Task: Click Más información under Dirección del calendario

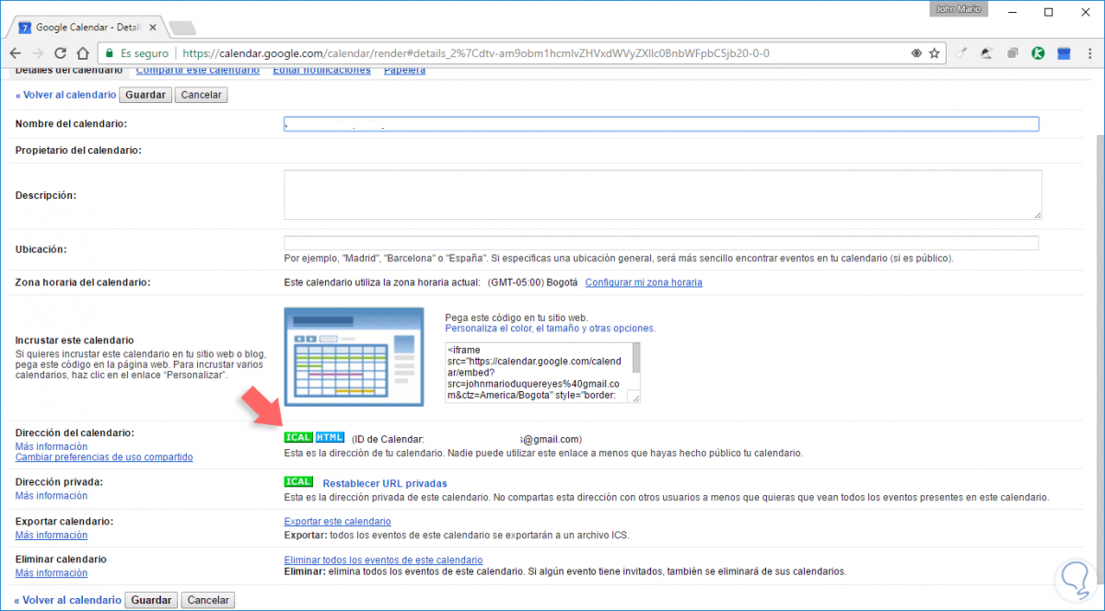Action: pos(52,446)
